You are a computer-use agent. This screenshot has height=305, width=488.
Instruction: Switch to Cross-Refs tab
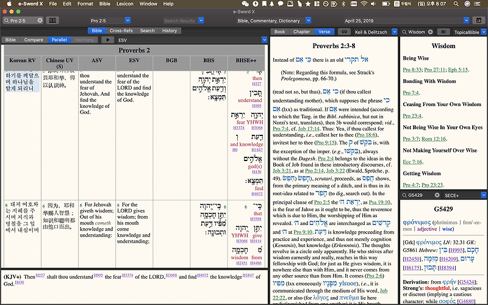[121, 30]
